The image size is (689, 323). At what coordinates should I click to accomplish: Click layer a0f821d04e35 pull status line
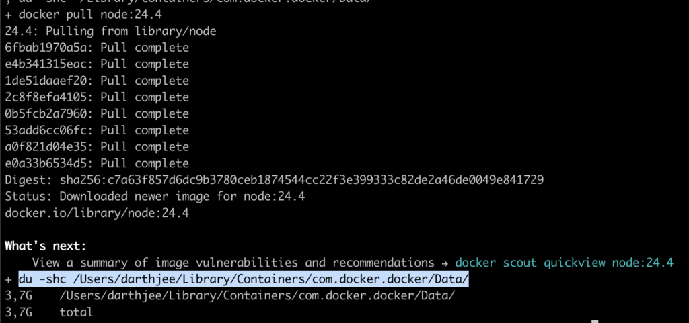(x=97, y=147)
